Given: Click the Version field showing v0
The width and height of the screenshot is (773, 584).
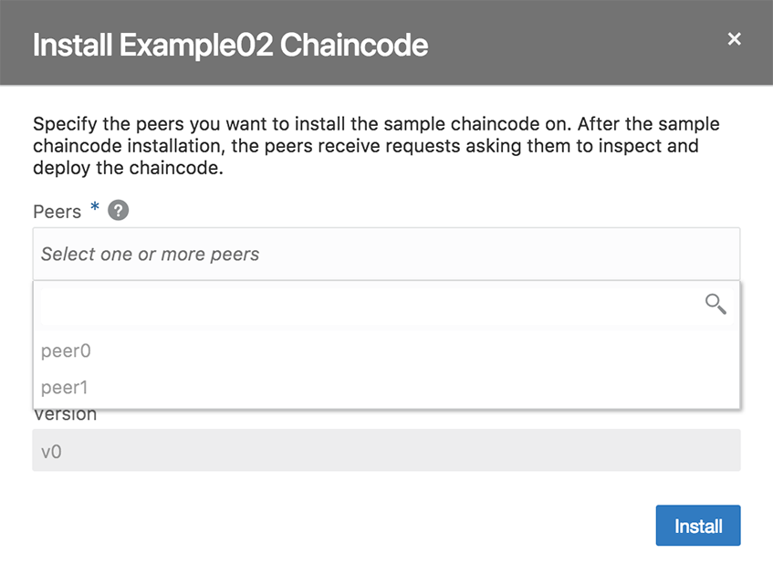Looking at the screenshot, I should pyautogui.click(x=386, y=450).
